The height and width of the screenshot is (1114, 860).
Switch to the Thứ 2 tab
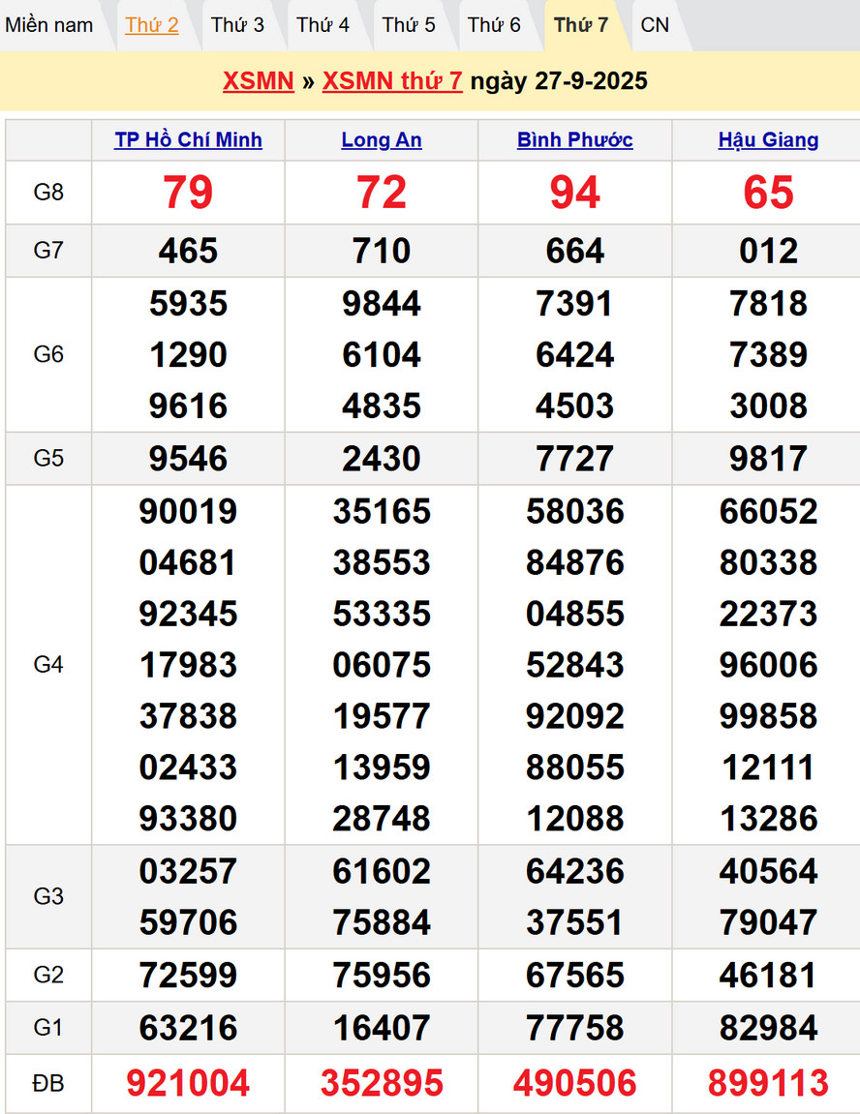coord(152,25)
